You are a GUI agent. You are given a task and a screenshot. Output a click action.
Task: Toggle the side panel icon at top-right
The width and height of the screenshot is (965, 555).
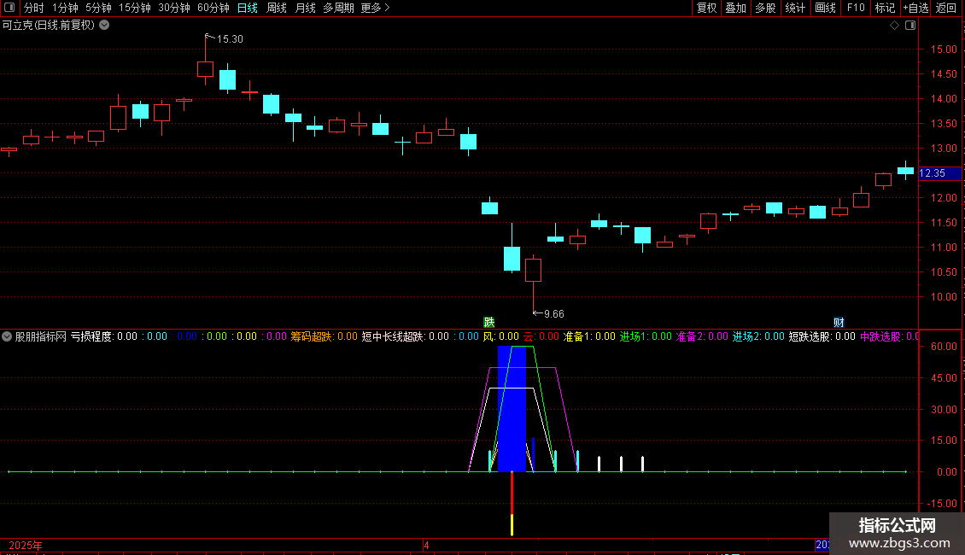point(910,26)
